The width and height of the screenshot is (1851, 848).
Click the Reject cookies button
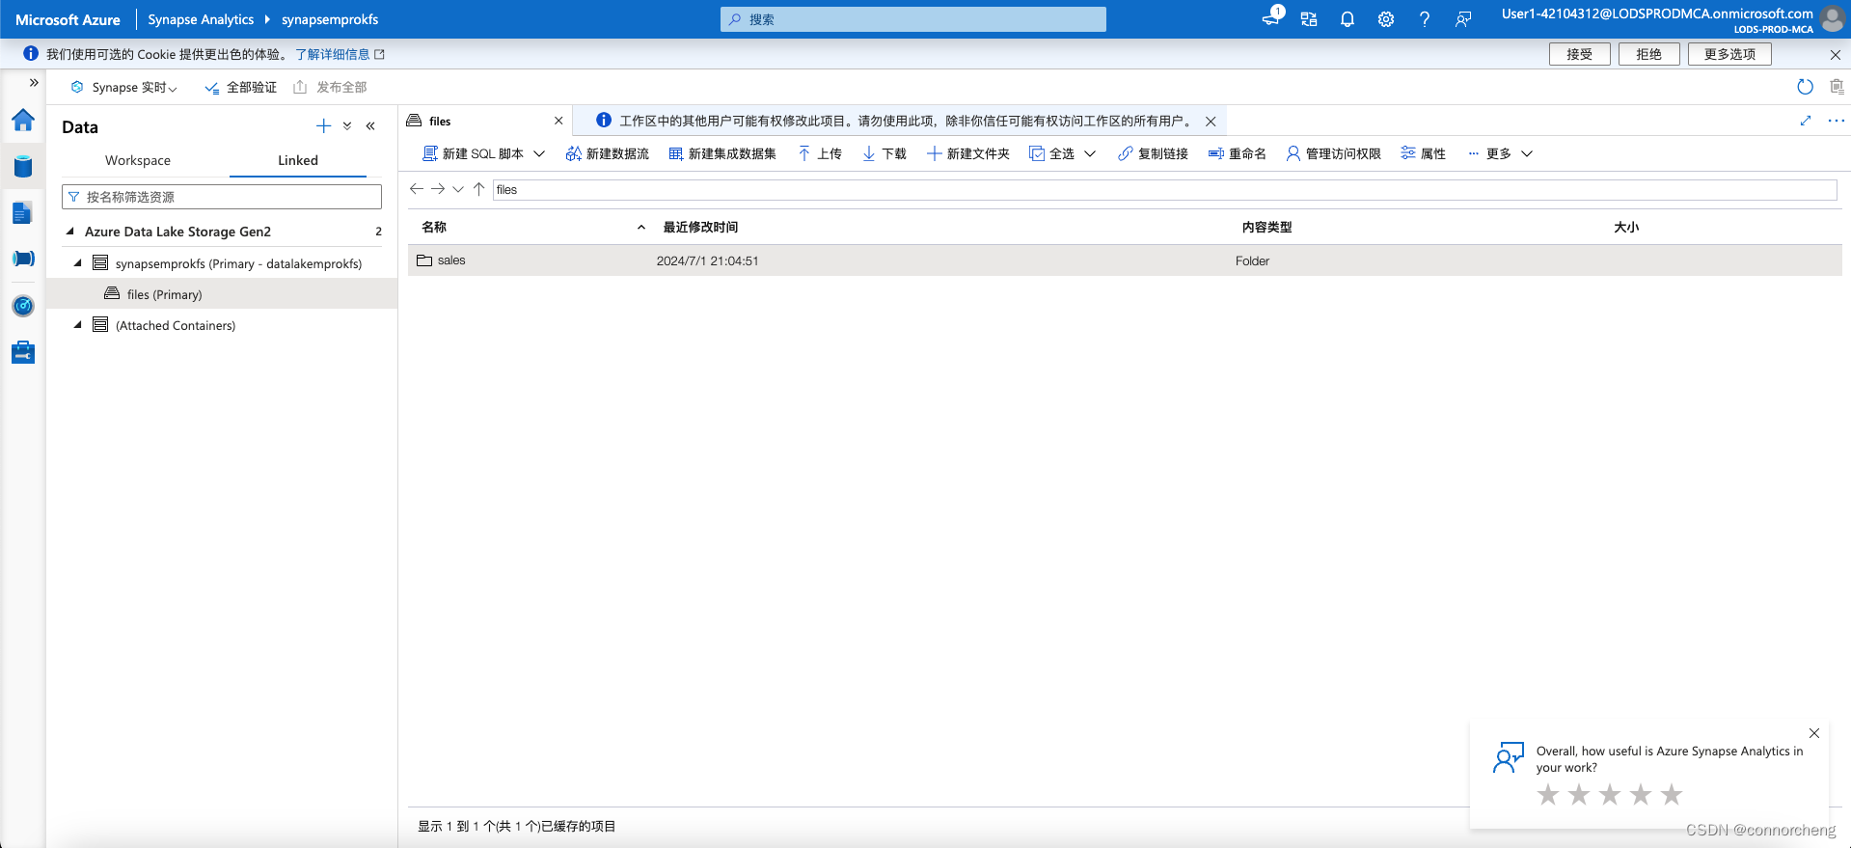tap(1649, 54)
